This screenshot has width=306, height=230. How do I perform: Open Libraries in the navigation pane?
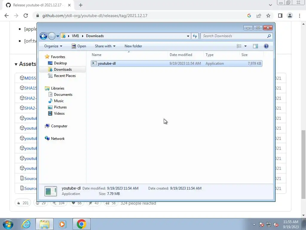(x=58, y=88)
